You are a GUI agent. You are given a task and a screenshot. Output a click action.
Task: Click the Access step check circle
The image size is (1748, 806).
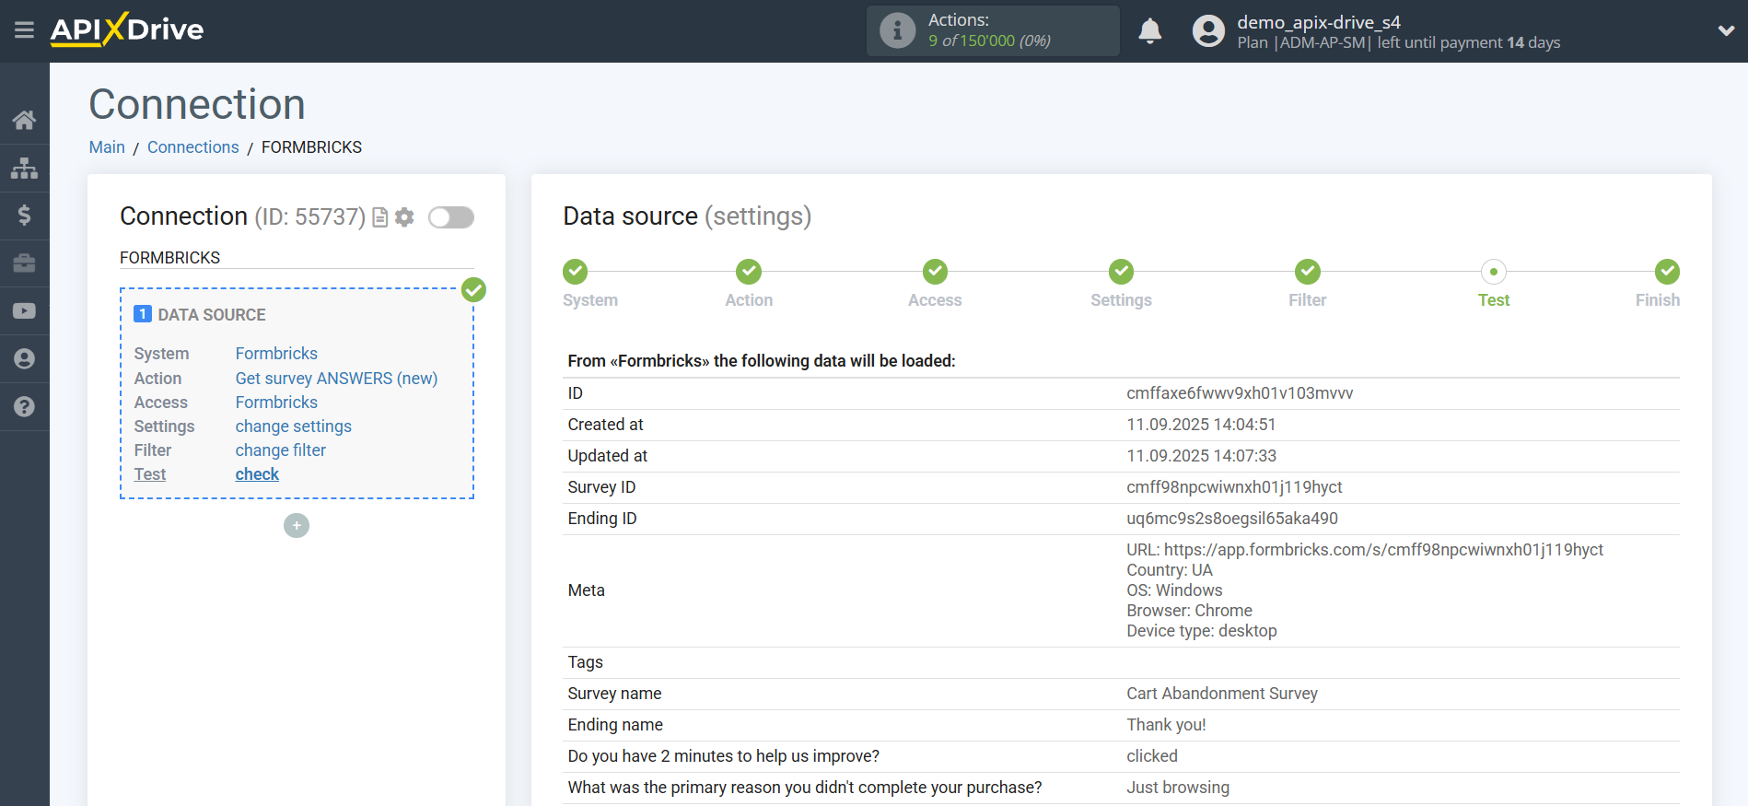coord(935,272)
